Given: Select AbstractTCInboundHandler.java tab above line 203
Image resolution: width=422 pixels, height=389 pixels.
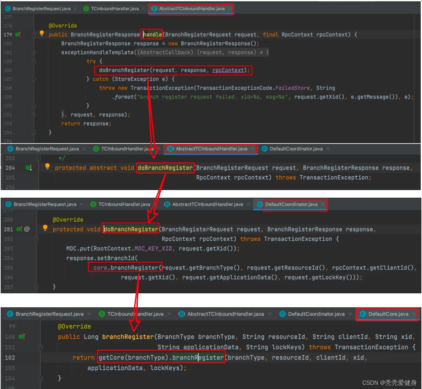Looking at the screenshot, I should [x=211, y=149].
